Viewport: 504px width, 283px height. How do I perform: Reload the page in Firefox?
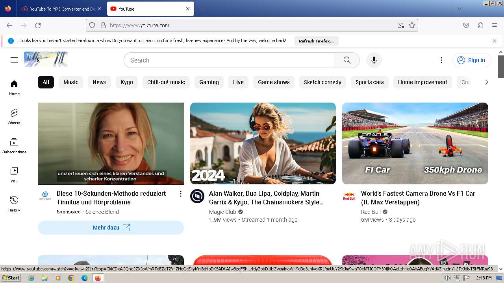pos(38,25)
